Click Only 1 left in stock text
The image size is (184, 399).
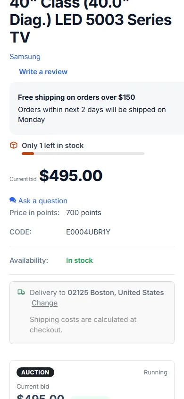52,146
